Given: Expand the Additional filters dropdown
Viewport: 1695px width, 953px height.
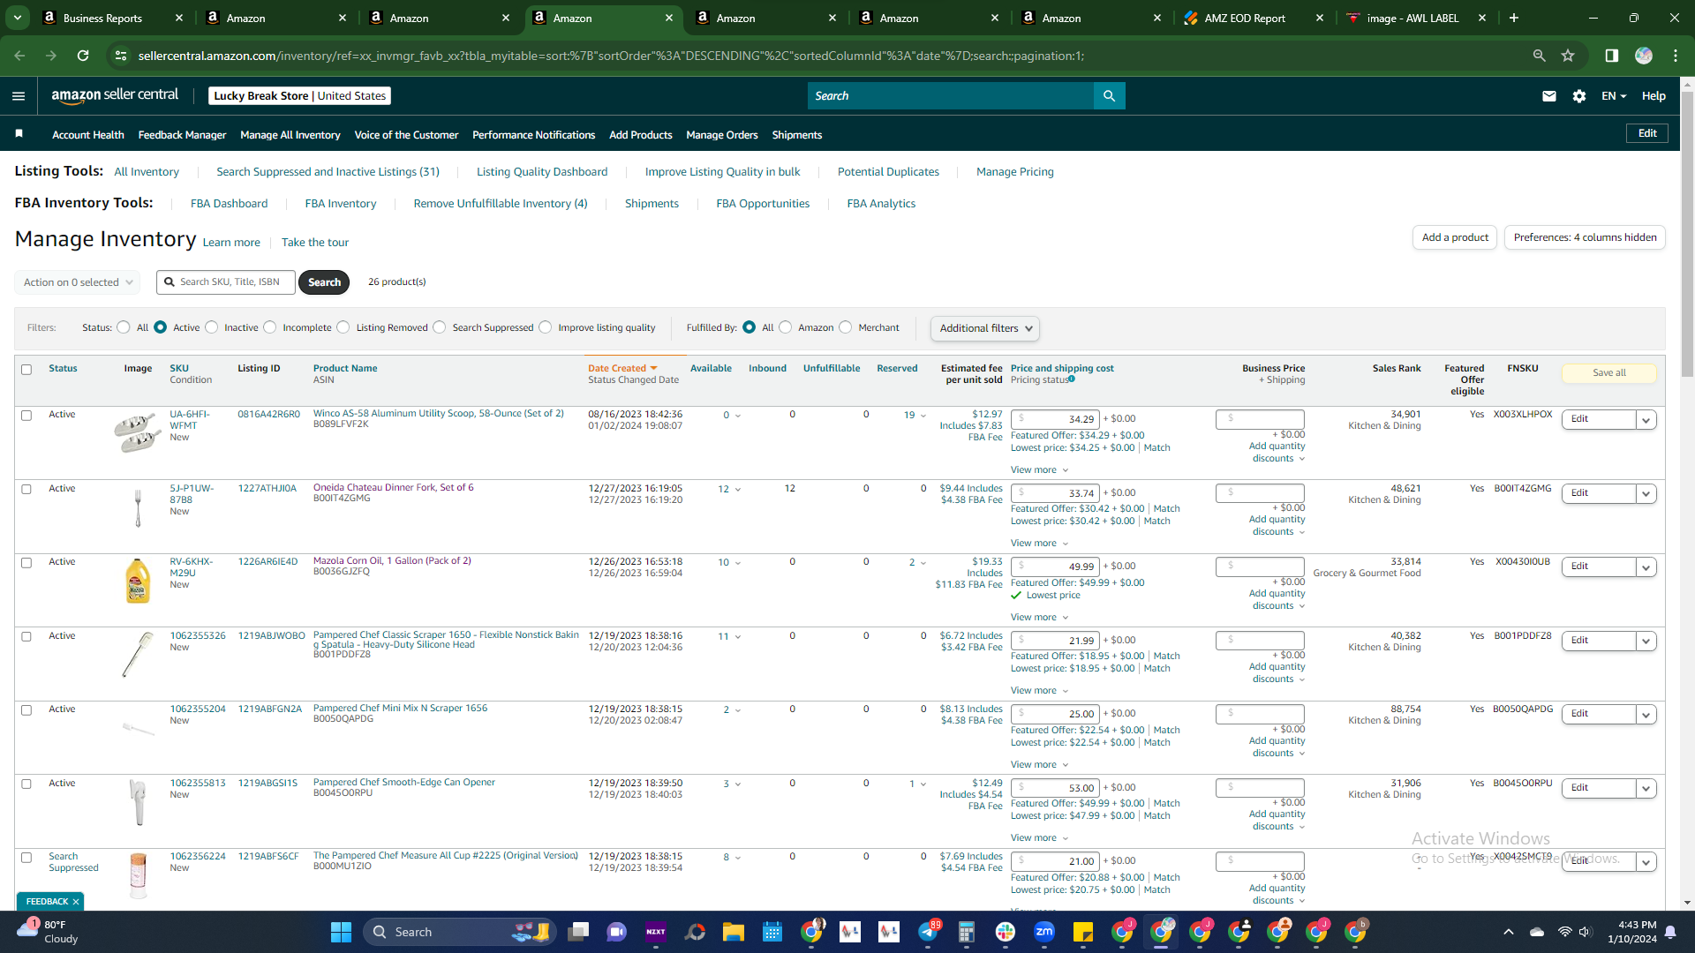Looking at the screenshot, I should pos(985,328).
